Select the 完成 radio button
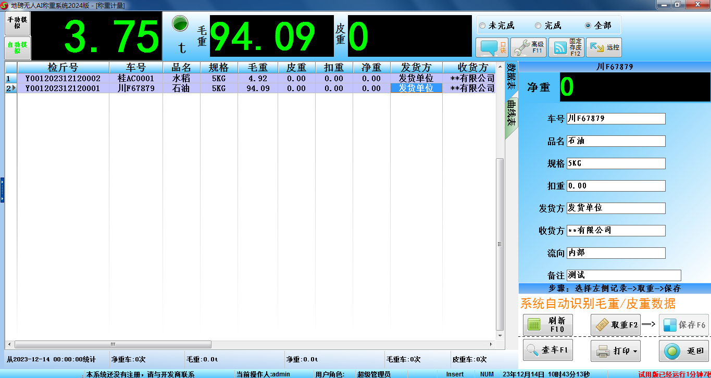711x378 pixels. click(x=538, y=26)
